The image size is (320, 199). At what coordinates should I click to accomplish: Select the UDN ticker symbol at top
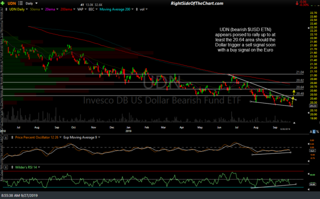[11, 3]
